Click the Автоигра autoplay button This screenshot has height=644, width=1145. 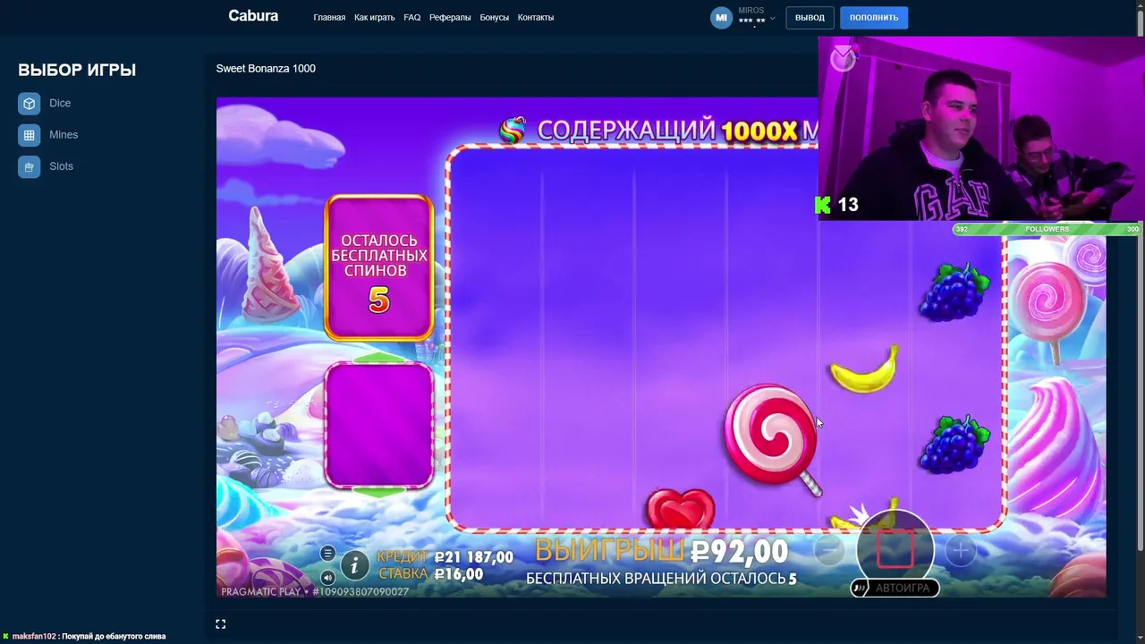pyautogui.click(x=895, y=588)
